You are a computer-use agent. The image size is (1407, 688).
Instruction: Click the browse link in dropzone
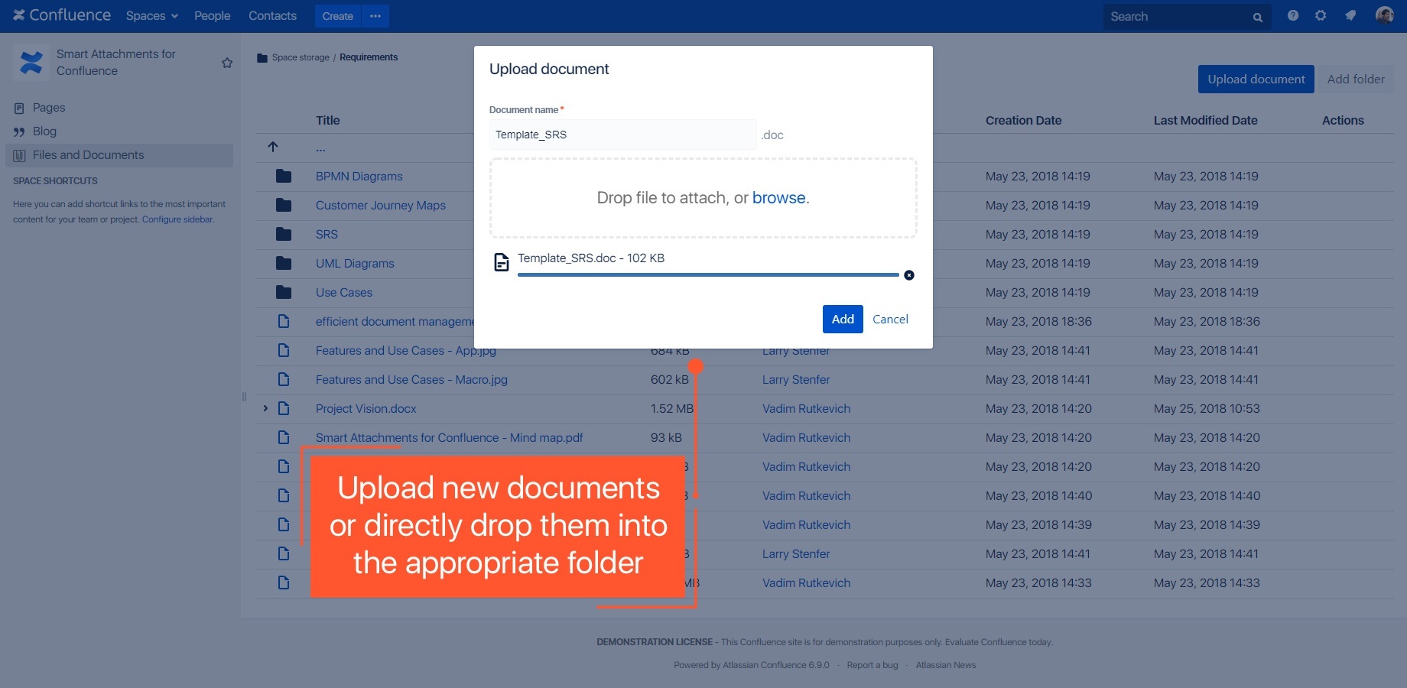(x=778, y=198)
